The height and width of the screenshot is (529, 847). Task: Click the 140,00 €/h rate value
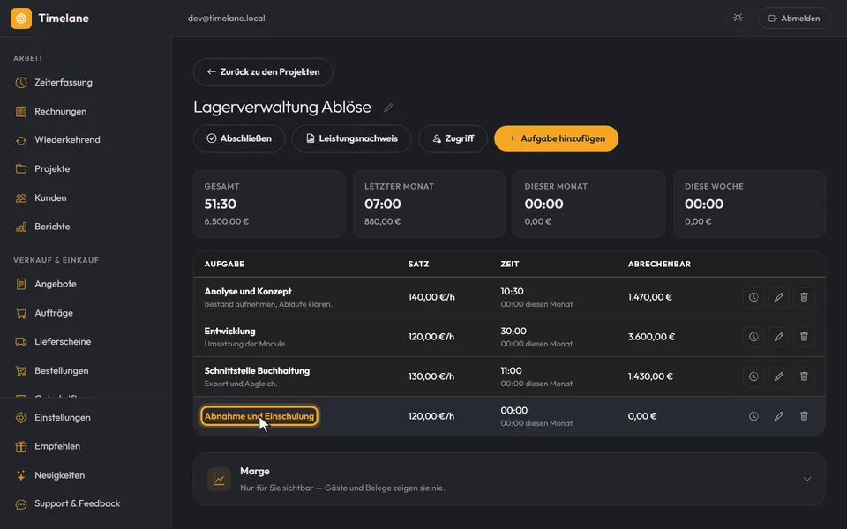click(431, 297)
